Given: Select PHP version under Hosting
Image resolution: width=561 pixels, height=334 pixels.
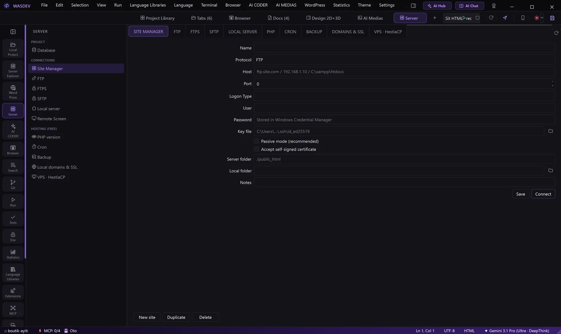Looking at the screenshot, I should click(76, 137).
